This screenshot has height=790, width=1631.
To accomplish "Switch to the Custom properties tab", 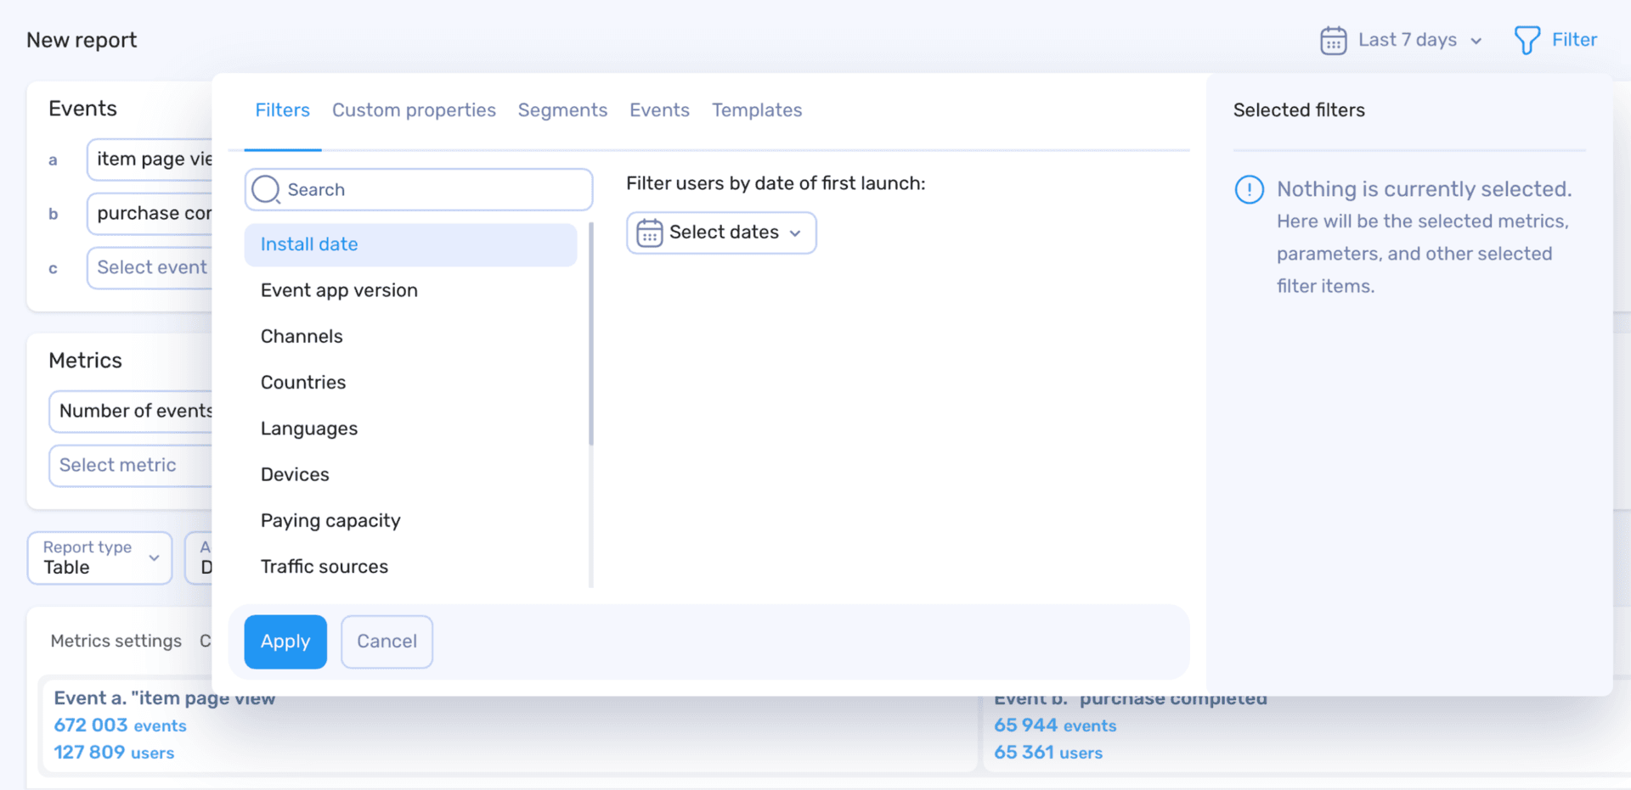I will 414,109.
